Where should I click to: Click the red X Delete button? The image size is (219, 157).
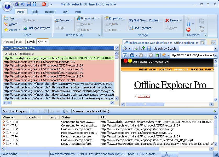point(172,20)
